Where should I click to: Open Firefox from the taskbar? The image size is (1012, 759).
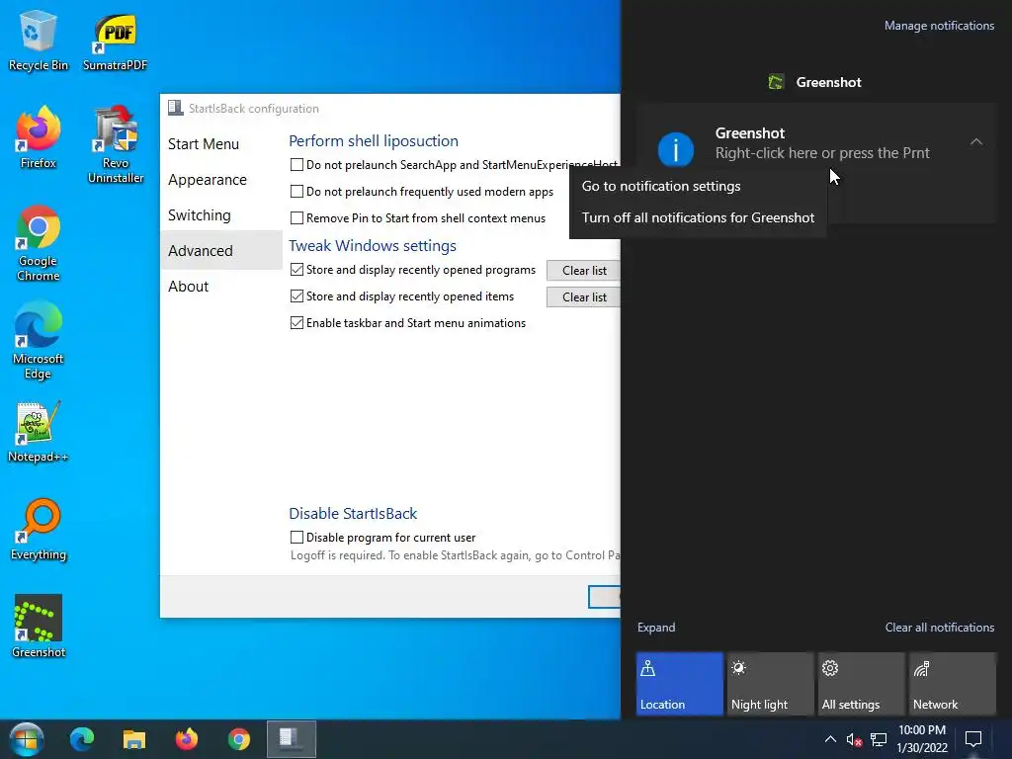[x=187, y=739]
